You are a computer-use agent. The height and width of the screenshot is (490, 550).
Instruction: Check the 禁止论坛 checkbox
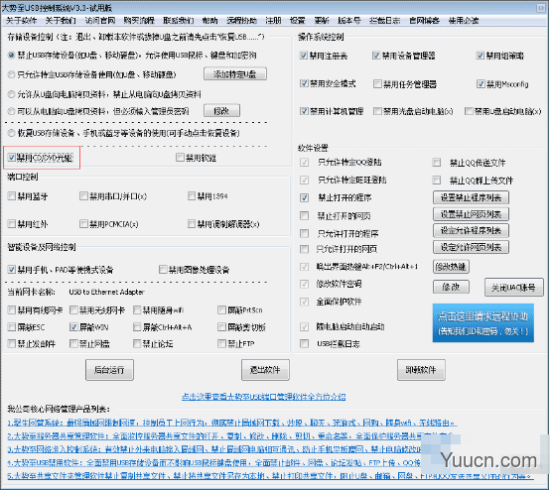point(137,343)
